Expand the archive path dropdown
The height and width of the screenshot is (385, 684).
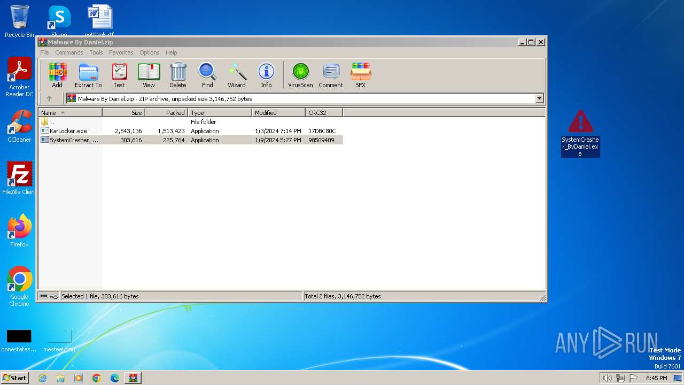click(539, 98)
